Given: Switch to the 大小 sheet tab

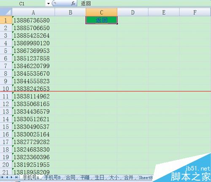Looking at the screenshot, I should [114, 178].
